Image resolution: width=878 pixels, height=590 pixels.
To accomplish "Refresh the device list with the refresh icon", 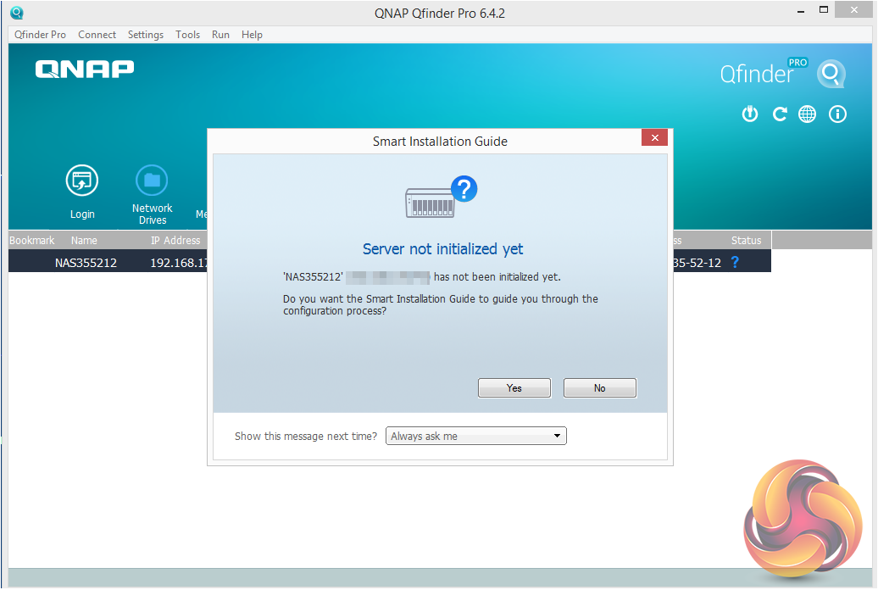I will click(780, 114).
